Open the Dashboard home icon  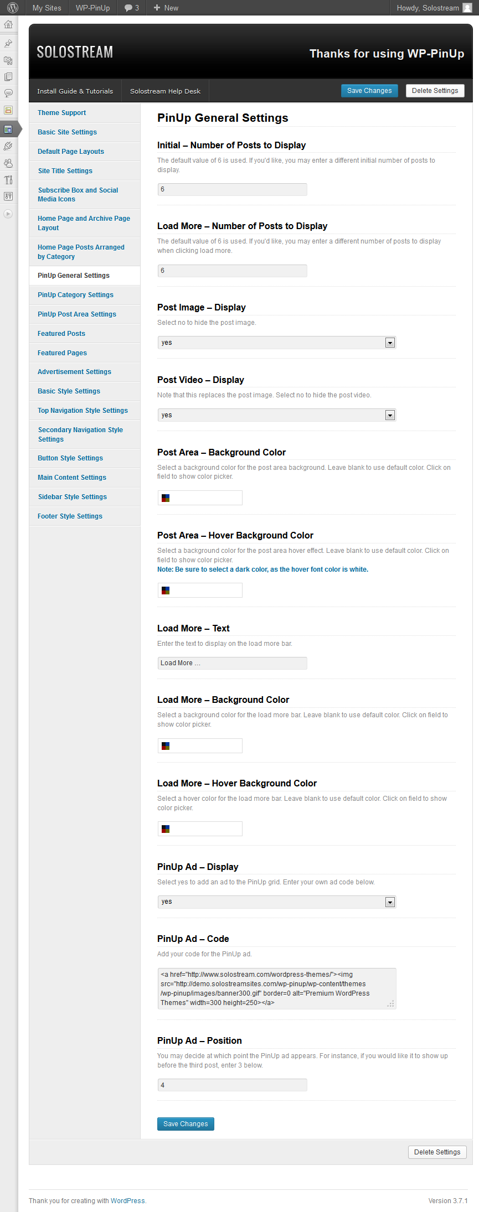[x=8, y=24]
